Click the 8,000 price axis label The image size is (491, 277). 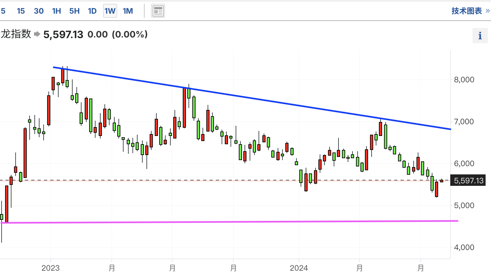(x=464, y=79)
